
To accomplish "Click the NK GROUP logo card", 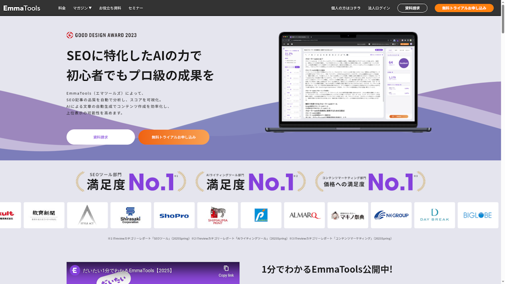I will [x=391, y=215].
